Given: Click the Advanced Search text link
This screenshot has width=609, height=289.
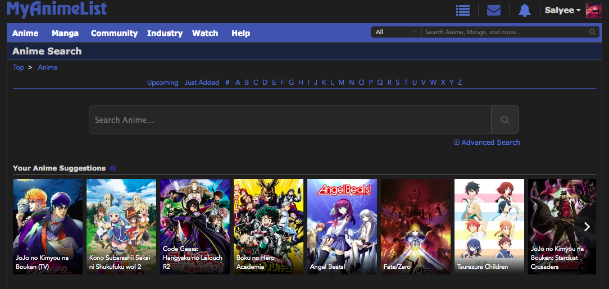Looking at the screenshot, I should point(490,143).
